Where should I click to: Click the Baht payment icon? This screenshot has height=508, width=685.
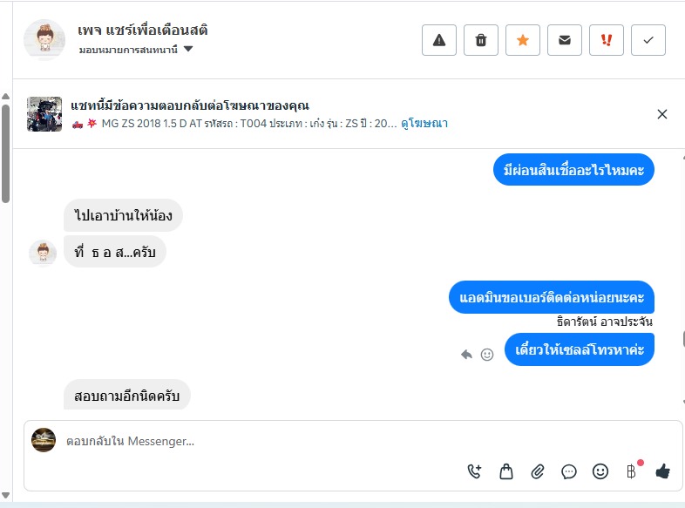632,471
